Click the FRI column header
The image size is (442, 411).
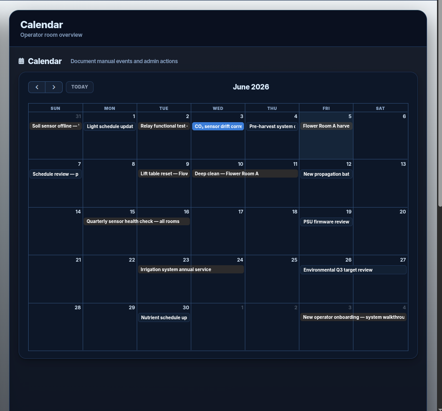tap(326, 108)
